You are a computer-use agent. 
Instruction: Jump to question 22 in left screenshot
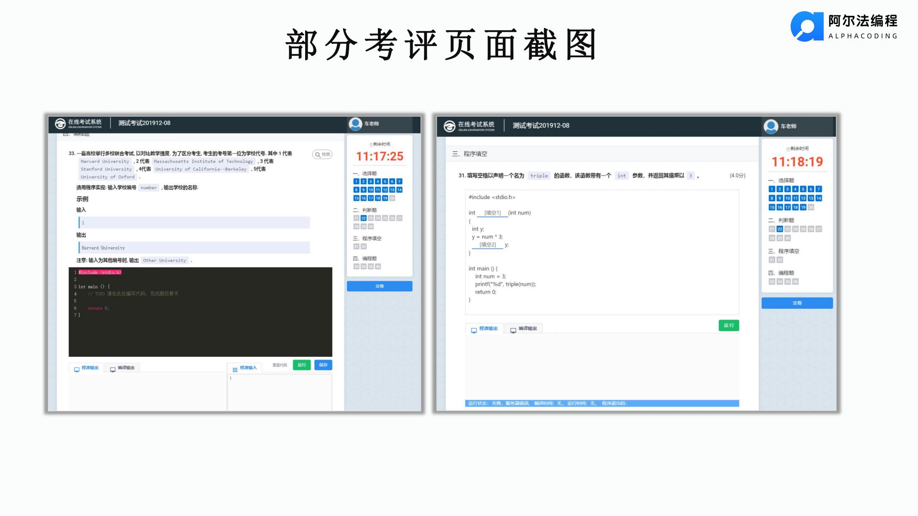click(x=364, y=218)
